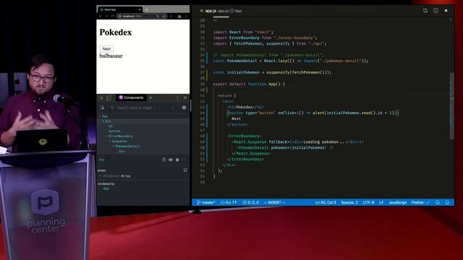Reload the localhost page
The height and width of the screenshot is (260, 463).
(112, 16)
